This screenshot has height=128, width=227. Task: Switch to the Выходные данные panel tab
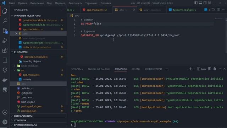[99, 69]
